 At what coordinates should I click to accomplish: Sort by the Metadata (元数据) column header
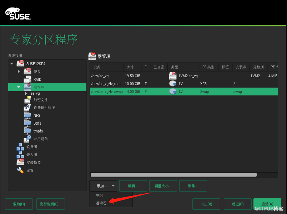(258, 67)
